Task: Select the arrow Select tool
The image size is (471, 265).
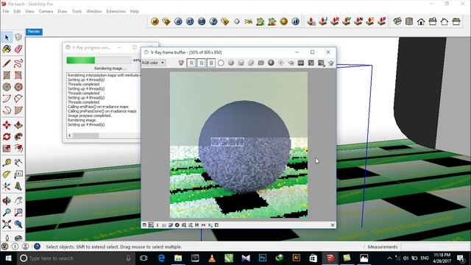Action: coord(7,38)
